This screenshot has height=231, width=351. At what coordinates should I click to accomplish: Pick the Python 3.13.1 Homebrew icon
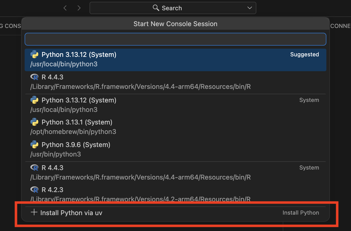(x=34, y=122)
